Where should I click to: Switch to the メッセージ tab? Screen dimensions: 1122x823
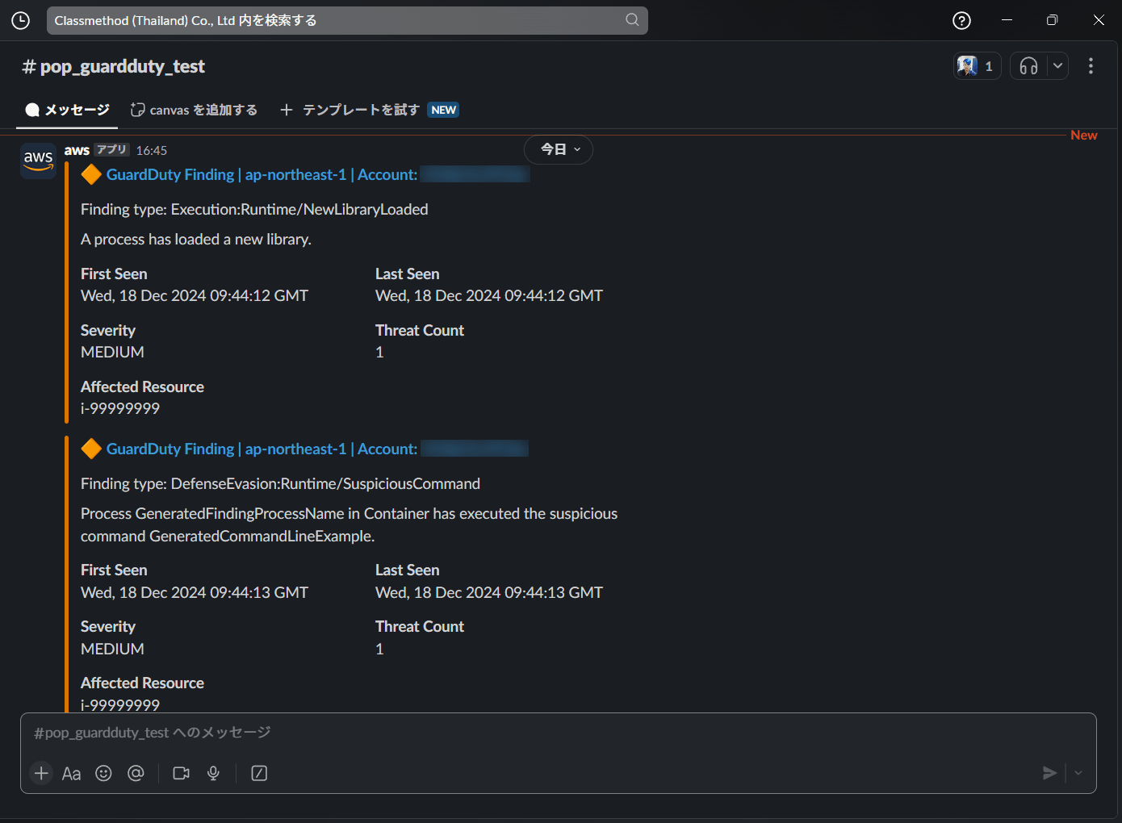pyautogui.click(x=68, y=110)
